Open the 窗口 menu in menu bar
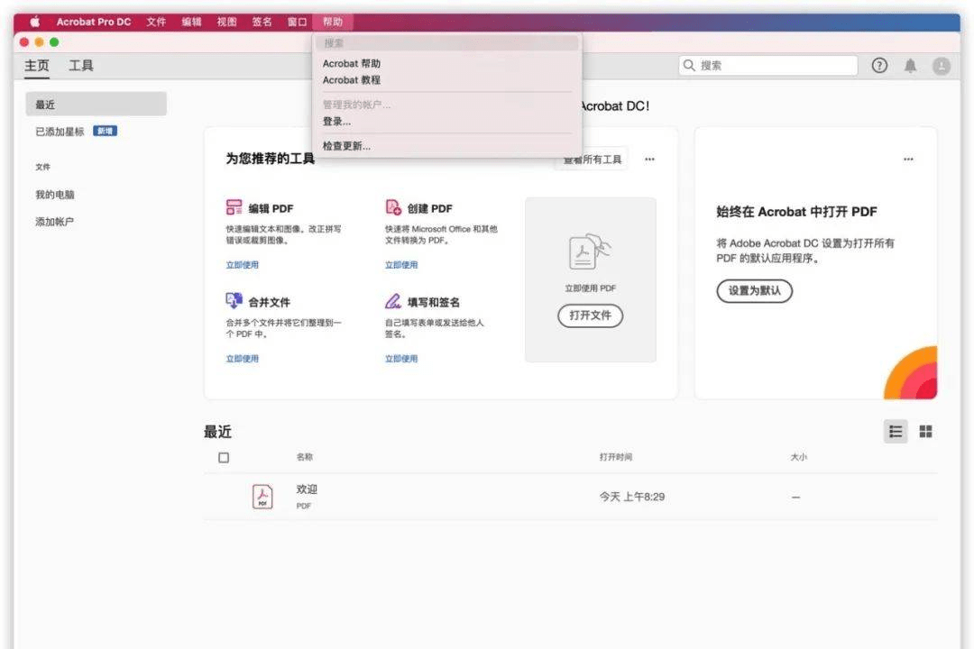 (297, 22)
